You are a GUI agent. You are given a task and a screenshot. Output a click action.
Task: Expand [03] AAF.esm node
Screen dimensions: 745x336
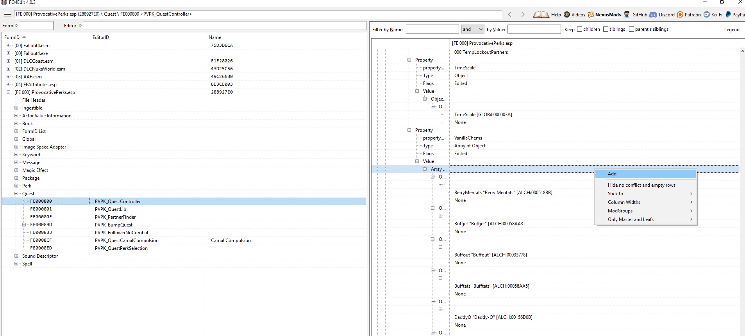click(8, 77)
